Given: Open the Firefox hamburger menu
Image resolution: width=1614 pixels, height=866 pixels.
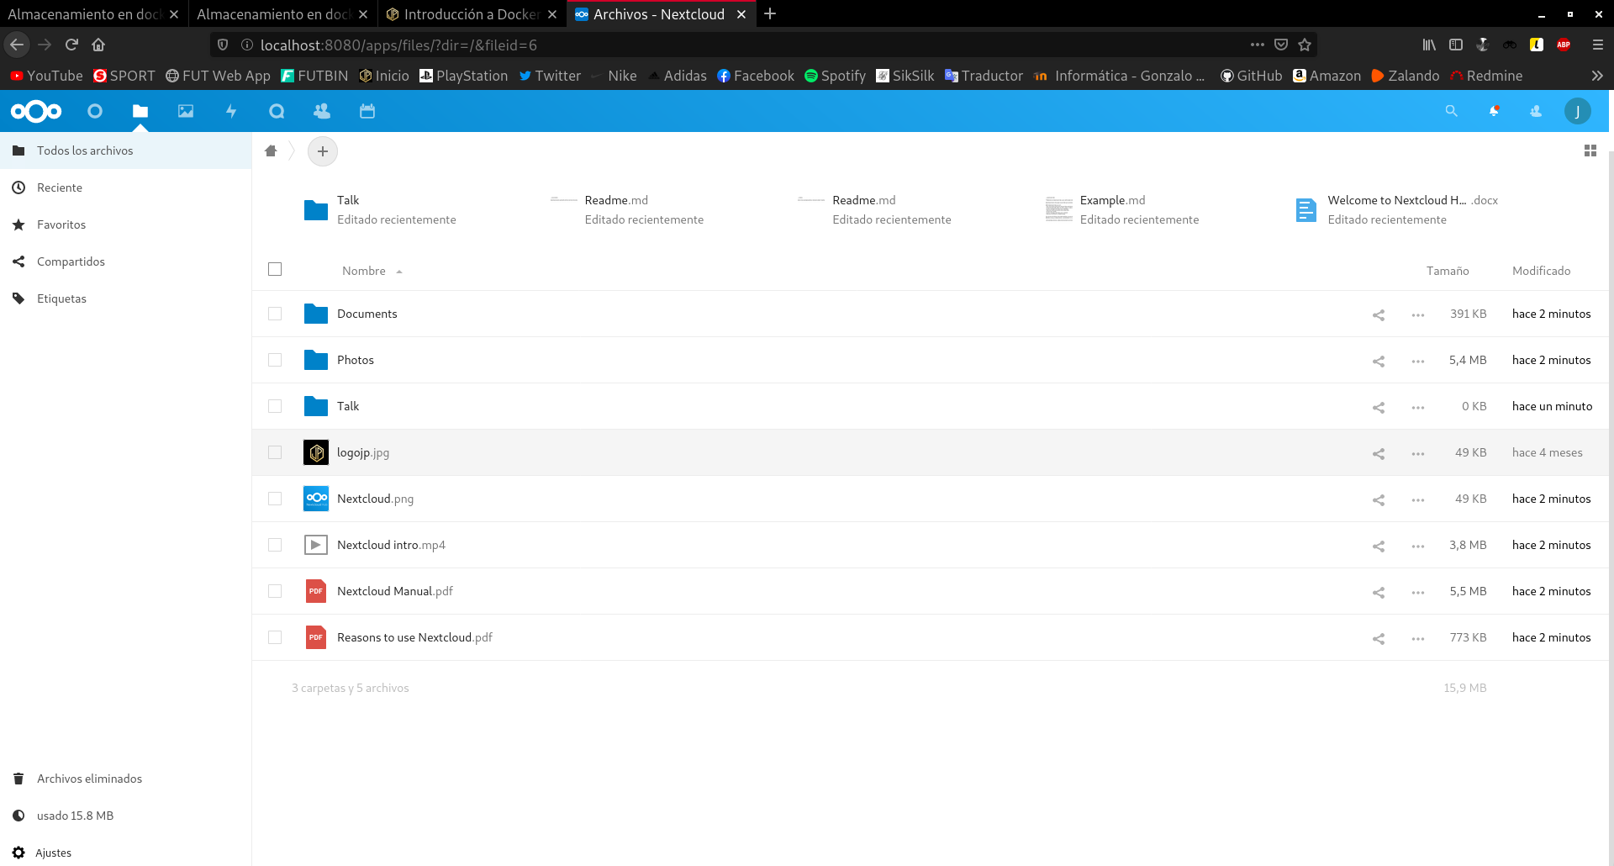Looking at the screenshot, I should pos(1597,45).
